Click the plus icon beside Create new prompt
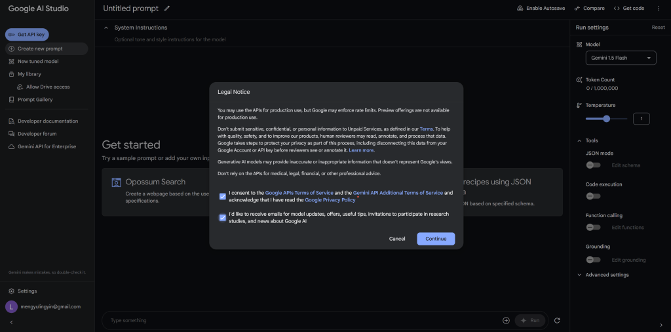The width and height of the screenshot is (671, 332). tap(12, 49)
